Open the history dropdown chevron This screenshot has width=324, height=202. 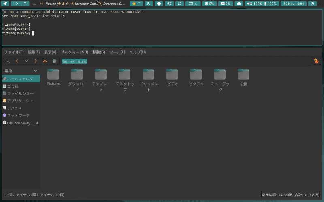pos(26,61)
